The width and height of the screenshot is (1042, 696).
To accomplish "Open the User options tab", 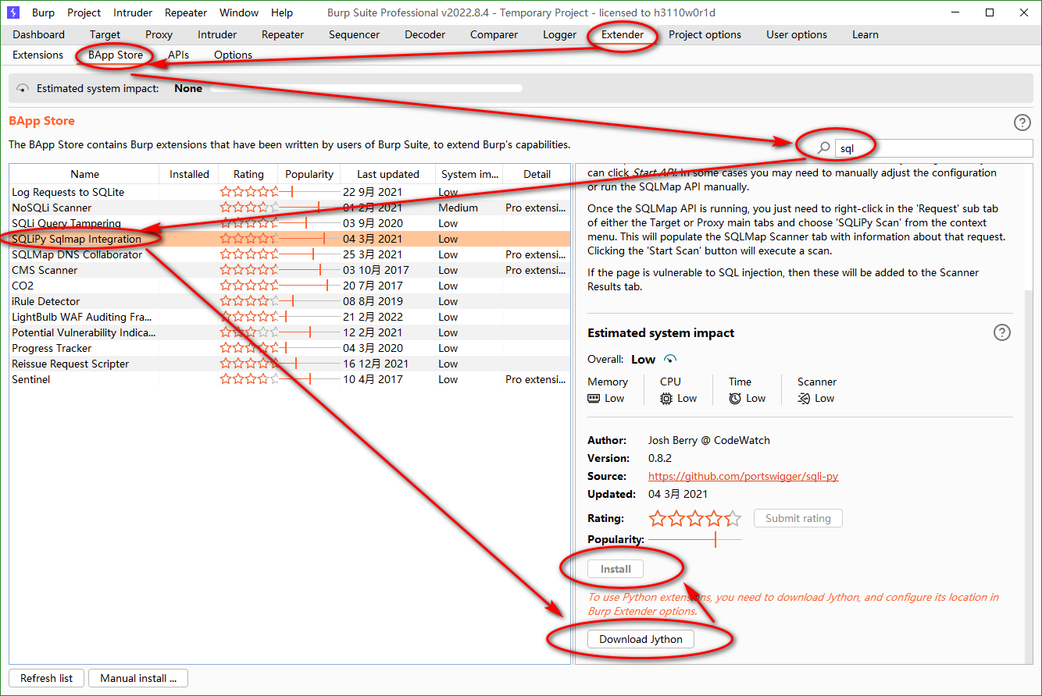I will pyautogui.click(x=797, y=34).
